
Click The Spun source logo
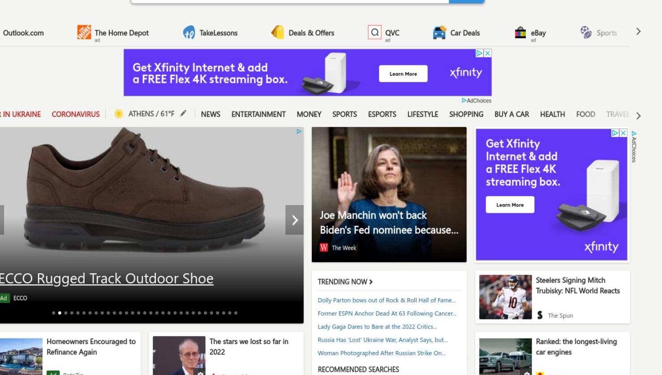pos(540,315)
